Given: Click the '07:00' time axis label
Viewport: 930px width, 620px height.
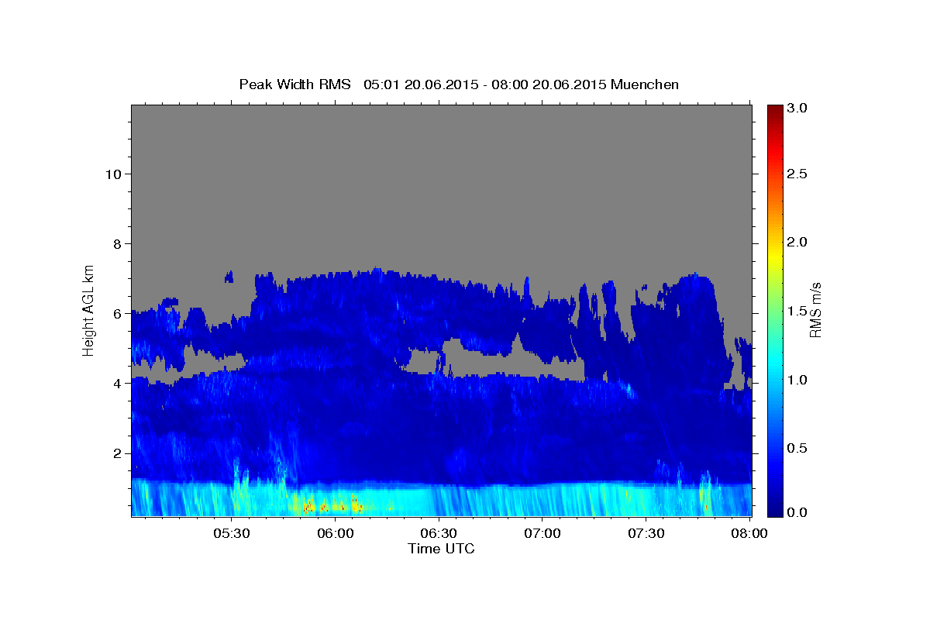Looking at the screenshot, I should pyautogui.click(x=542, y=533).
